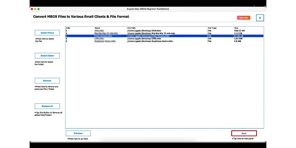Image resolution: width=296 pixels, height=148 pixels.
Task: Click the 4.9 MB size cell
Action: [x=237, y=41]
